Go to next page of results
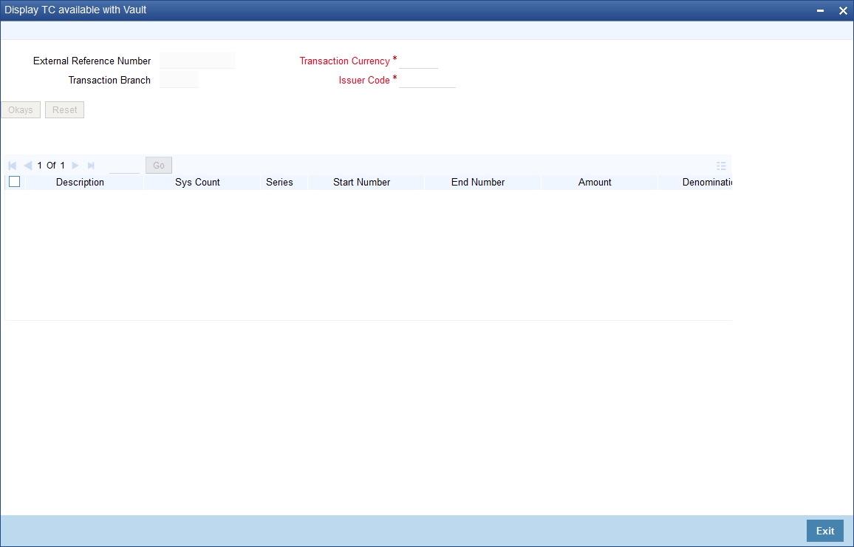854x547 pixels. click(x=75, y=165)
